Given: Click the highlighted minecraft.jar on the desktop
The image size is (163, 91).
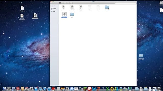Looking at the screenshot, I should click(x=35, y=16).
